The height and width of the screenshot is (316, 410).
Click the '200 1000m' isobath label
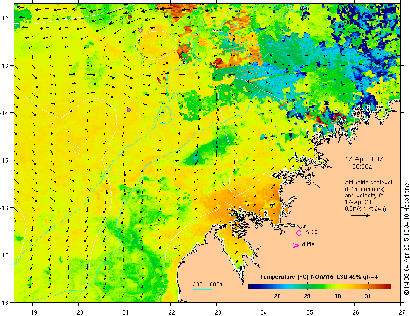(208, 284)
